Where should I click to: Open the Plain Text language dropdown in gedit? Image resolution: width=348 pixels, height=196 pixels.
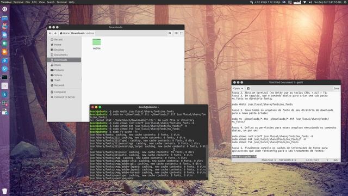coord(269,160)
